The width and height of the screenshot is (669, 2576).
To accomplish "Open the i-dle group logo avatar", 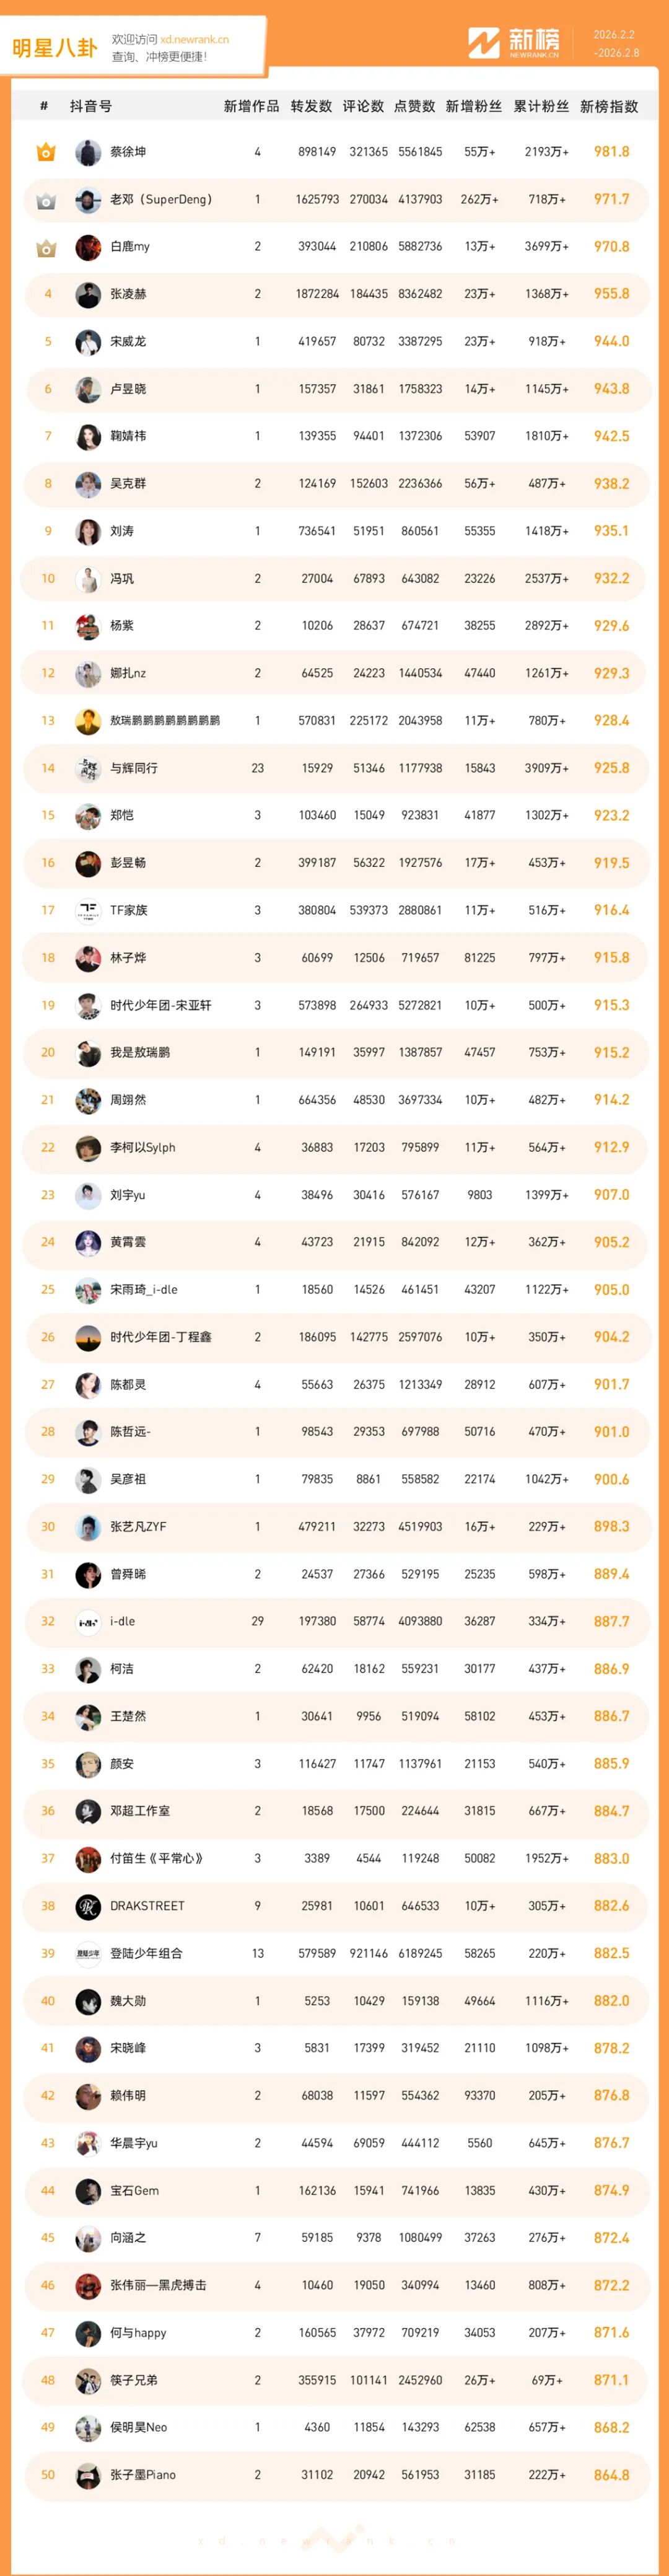I will [88, 1621].
